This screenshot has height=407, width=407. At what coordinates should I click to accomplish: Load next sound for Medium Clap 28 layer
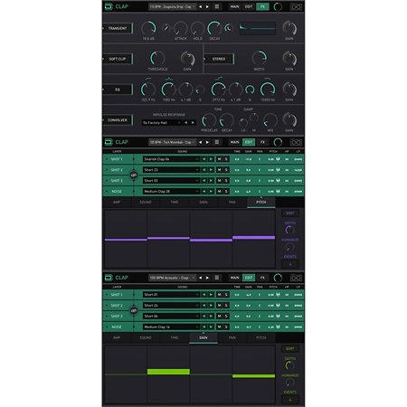point(211,192)
